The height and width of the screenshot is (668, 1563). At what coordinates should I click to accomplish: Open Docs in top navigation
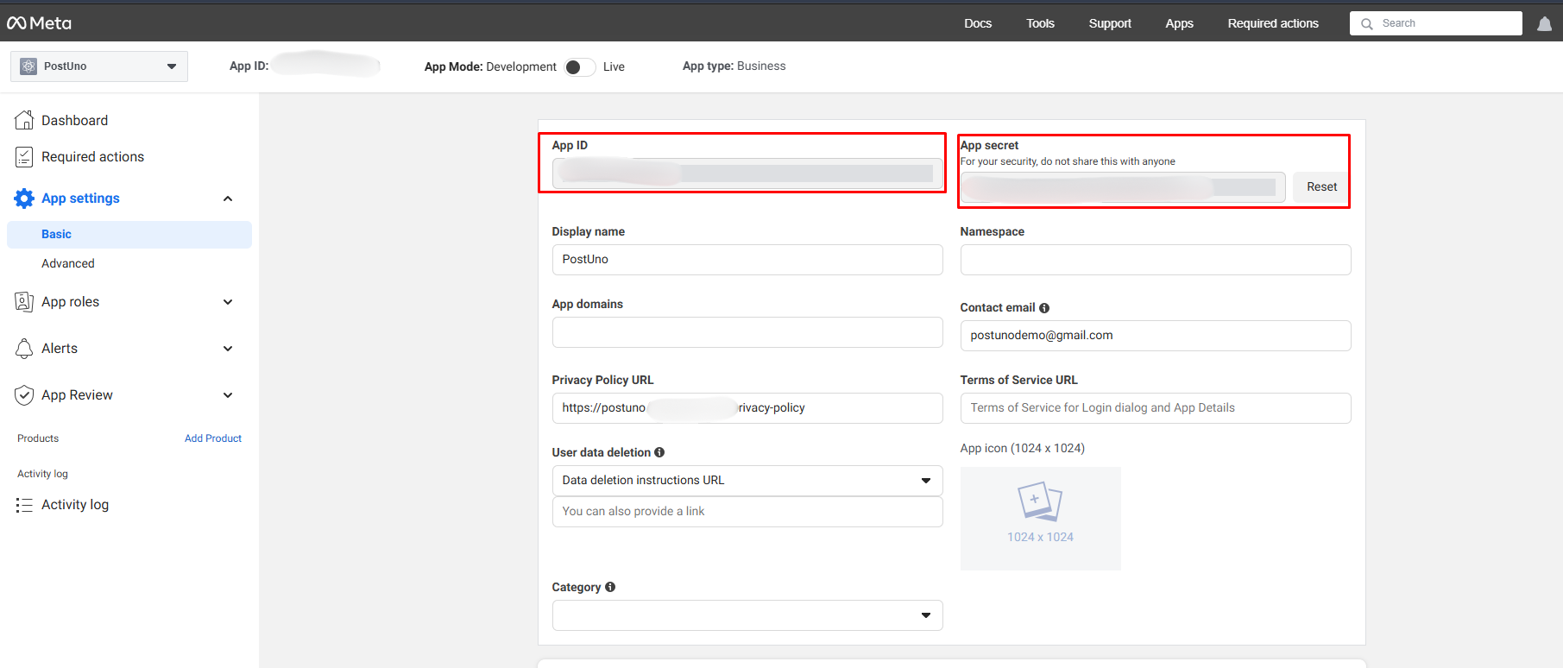tap(978, 23)
